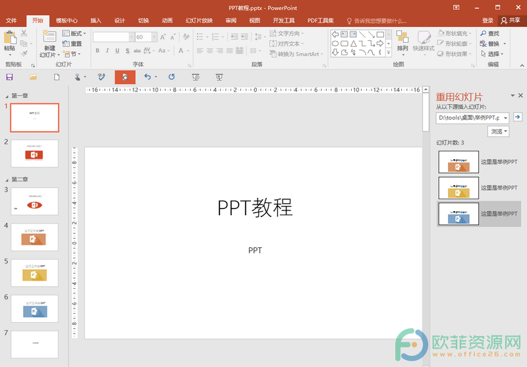Click the Format Painter brush icon
This screenshot has height=367, width=527.
click(24, 53)
